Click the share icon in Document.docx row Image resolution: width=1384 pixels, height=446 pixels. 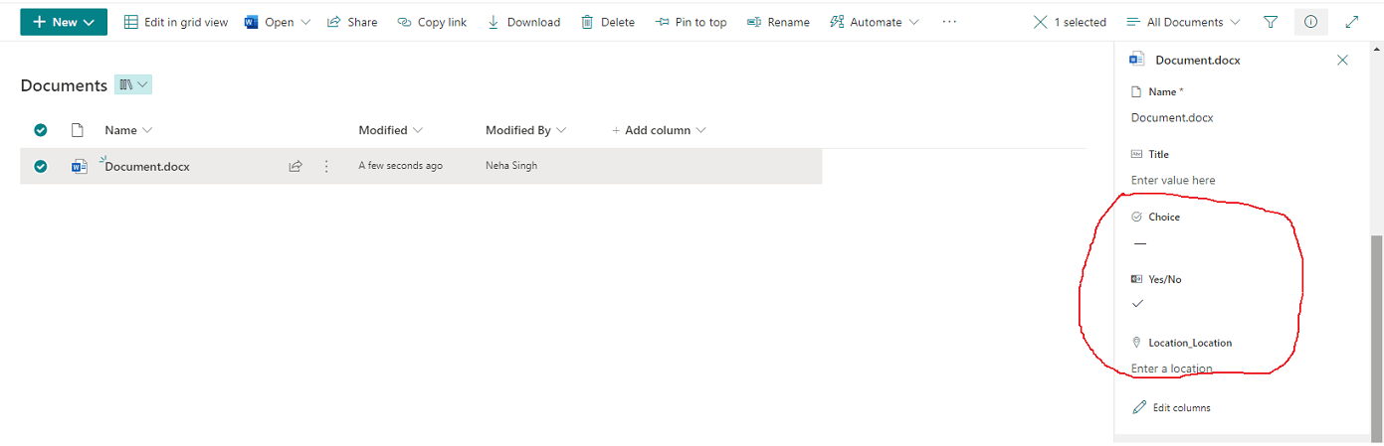[x=296, y=166]
